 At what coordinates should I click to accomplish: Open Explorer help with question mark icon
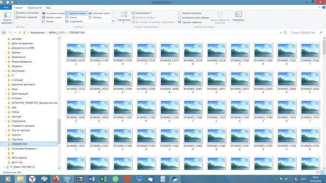pyautogui.click(x=324, y=7)
